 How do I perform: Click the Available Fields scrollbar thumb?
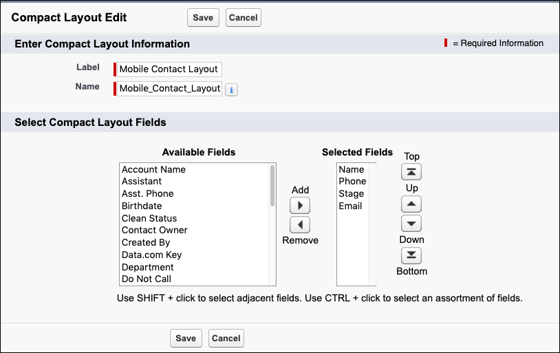pos(272,185)
